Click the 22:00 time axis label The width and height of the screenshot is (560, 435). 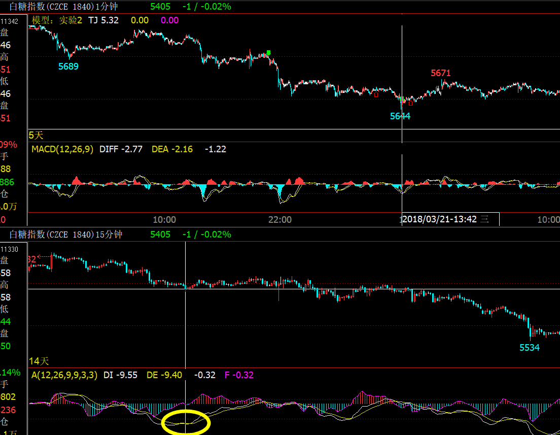280,220
